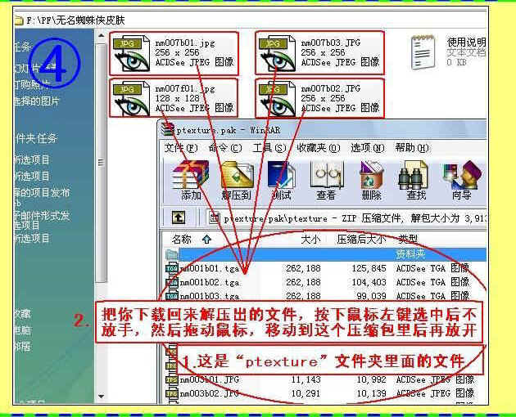Click the size value 10,291
The width and height of the screenshot is (516, 417).
306,393
